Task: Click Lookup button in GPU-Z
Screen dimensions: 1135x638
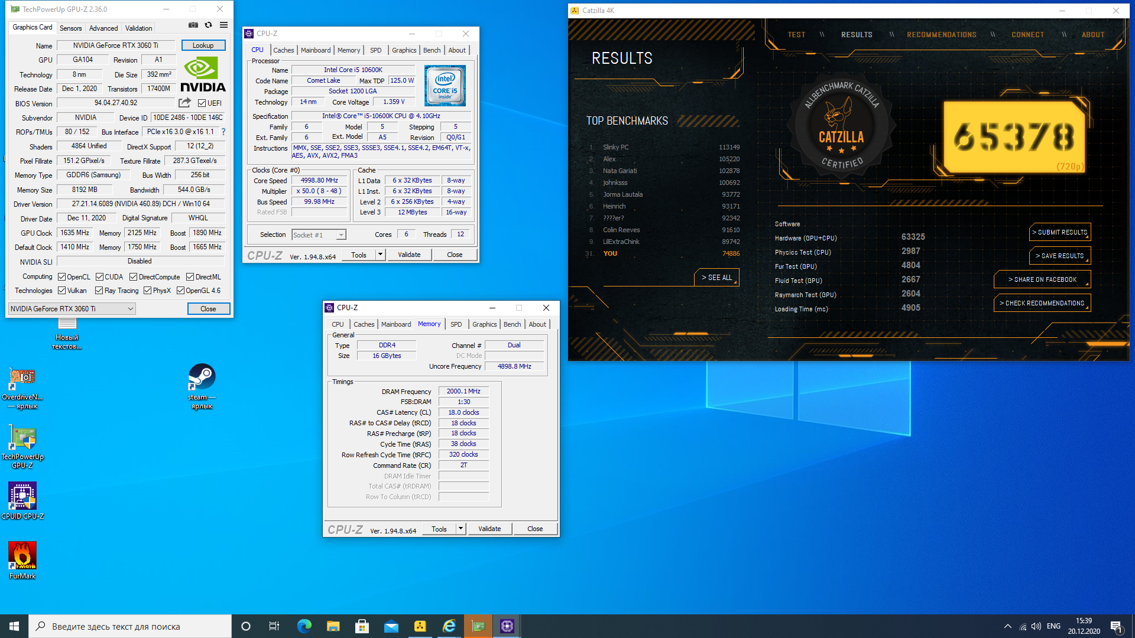Action: (203, 45)
